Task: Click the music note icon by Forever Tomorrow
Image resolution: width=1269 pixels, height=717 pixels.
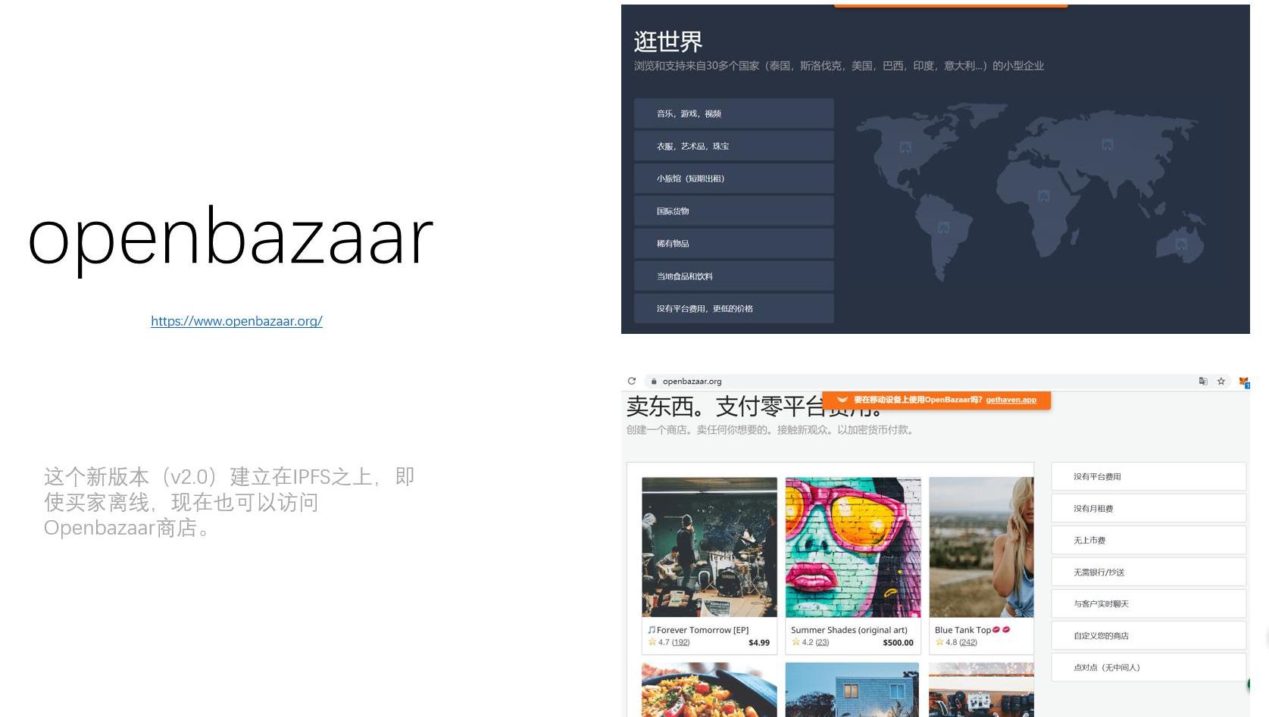Action: coord(652,630)
